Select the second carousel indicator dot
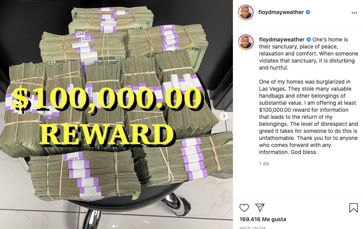Viewport: 363px width, 229px height. (x=118, y=226)
